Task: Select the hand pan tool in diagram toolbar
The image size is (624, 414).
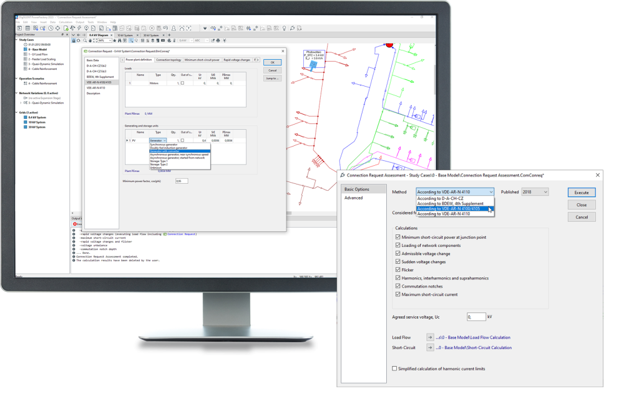Action: (90, 41)
